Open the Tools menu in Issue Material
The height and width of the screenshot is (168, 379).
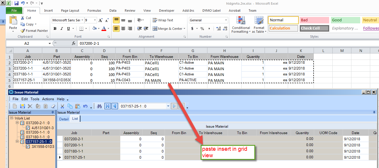click(35, 99)
